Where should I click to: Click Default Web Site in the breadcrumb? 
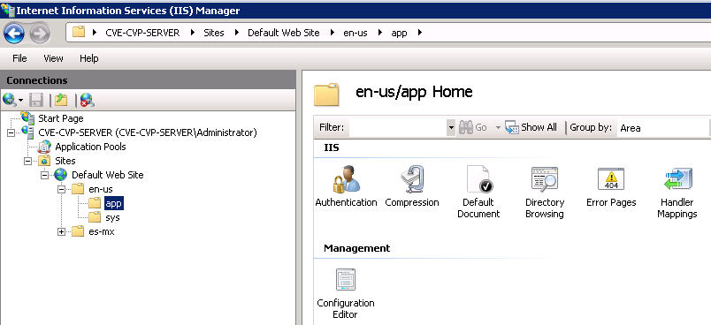point(283,33)
